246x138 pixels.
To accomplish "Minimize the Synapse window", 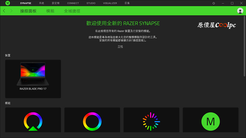I will (223, 3).
